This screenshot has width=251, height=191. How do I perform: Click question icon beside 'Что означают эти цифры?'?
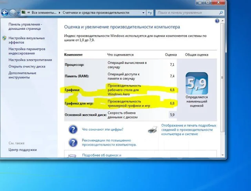73,129
